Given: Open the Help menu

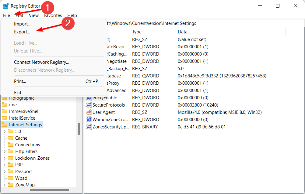Looking at the screenshot, I should pos(72,15).
